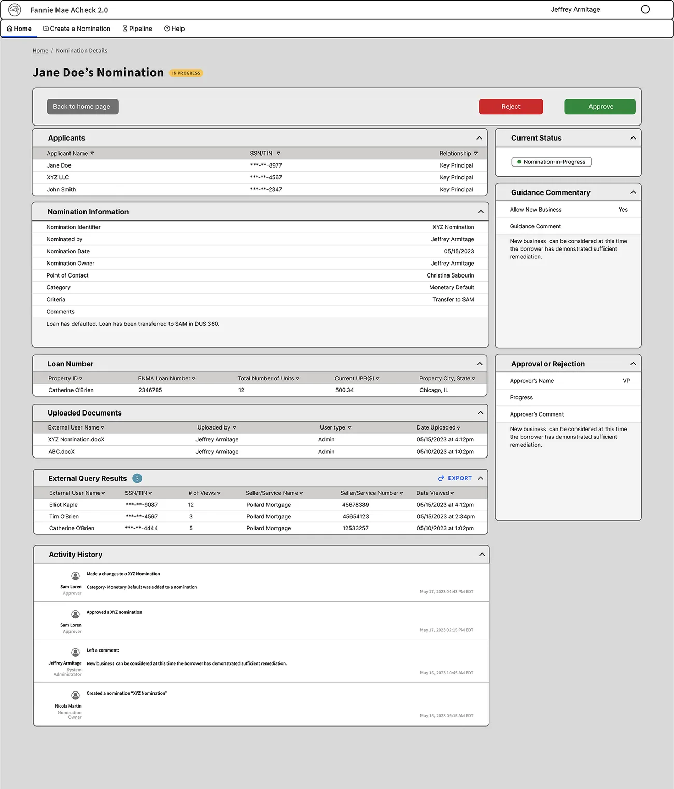This screenshot has width=674, height=789.
Task: Reject the nomination
Action: 511,106
